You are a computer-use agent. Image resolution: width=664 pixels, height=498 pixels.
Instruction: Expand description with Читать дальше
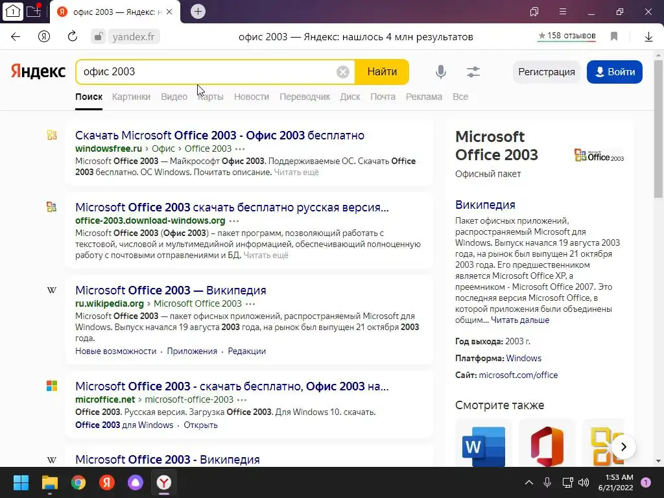coord(520,320)
